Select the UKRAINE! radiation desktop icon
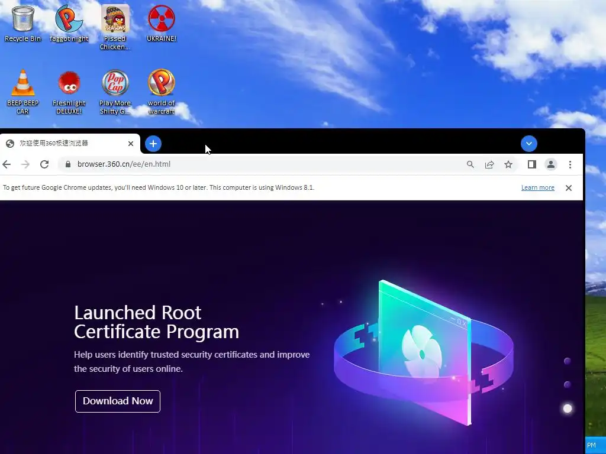 pyautogui.click(x=161, y=23)
